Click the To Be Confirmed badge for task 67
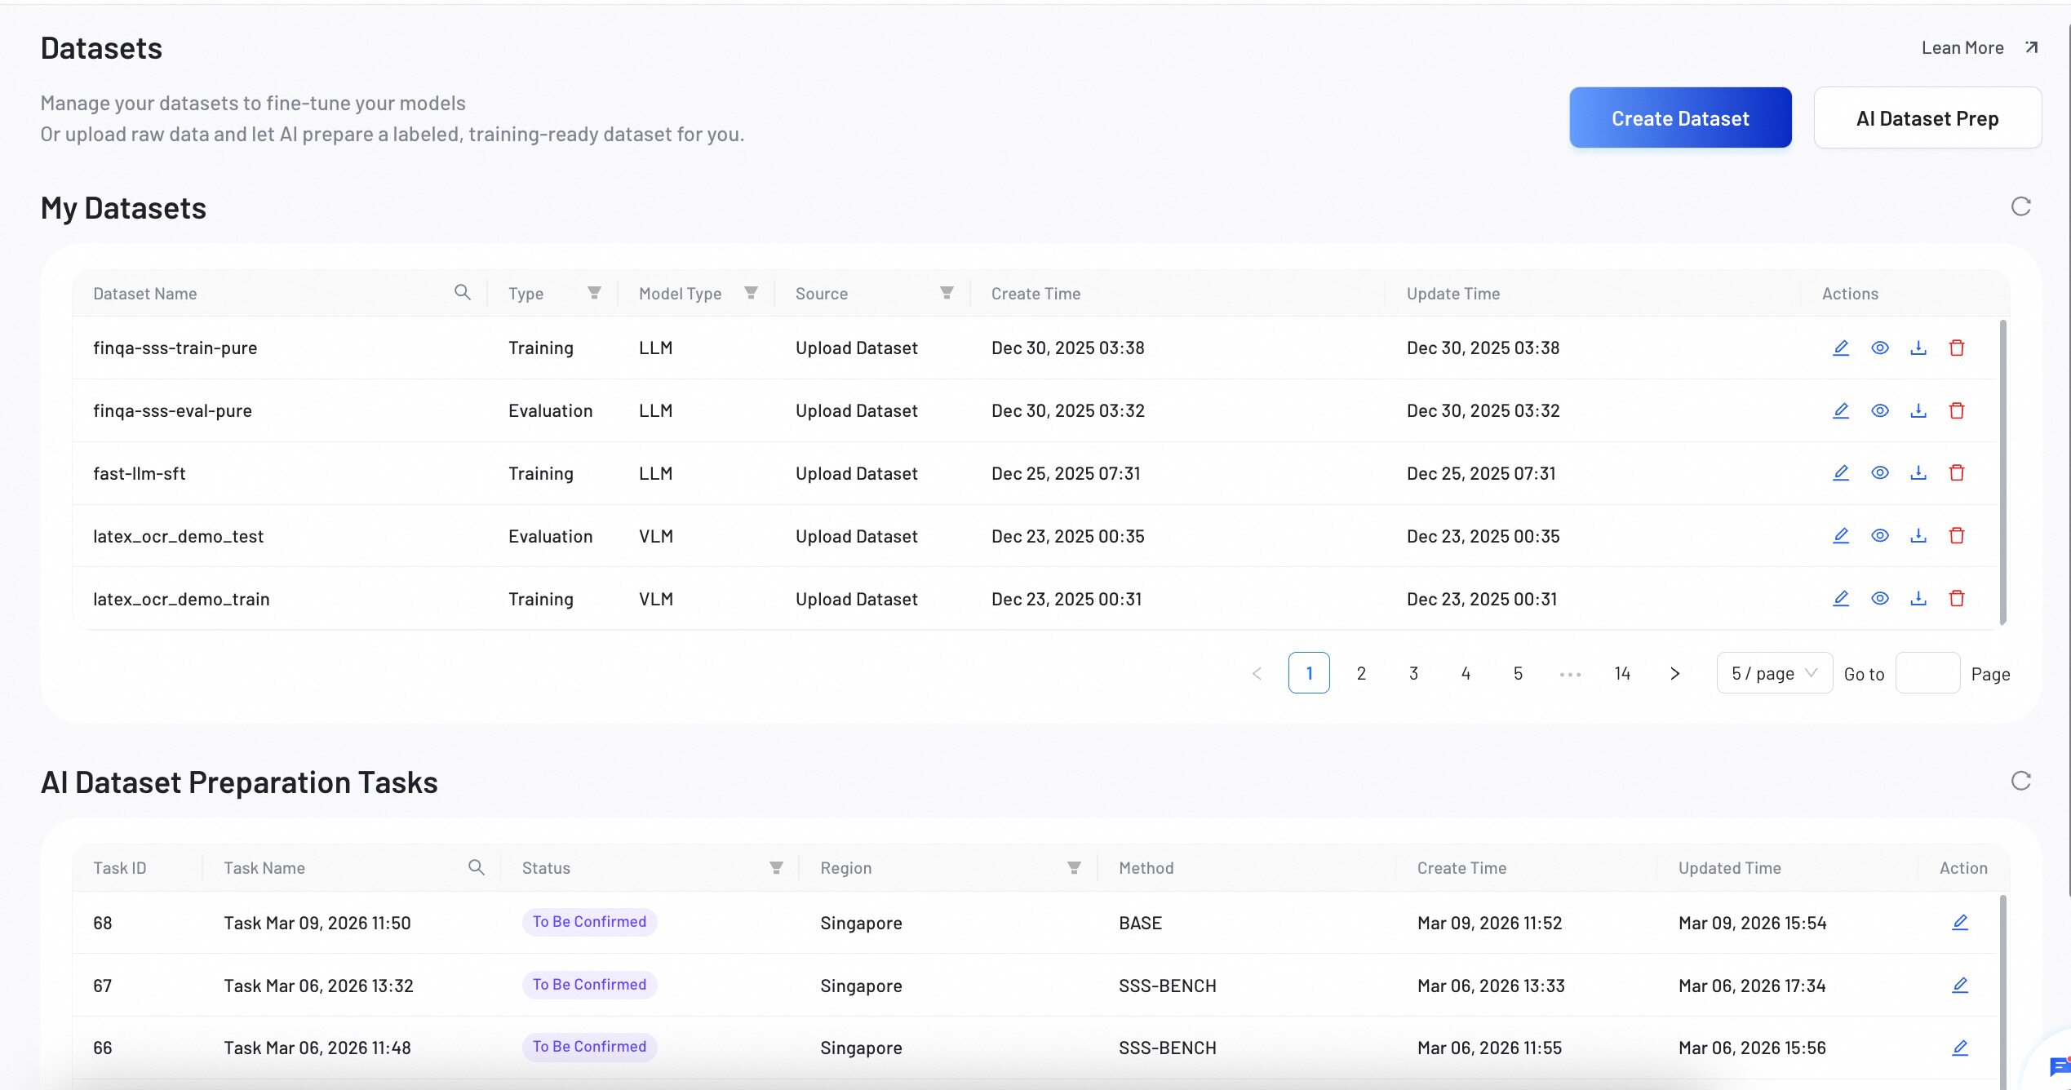 589,985
